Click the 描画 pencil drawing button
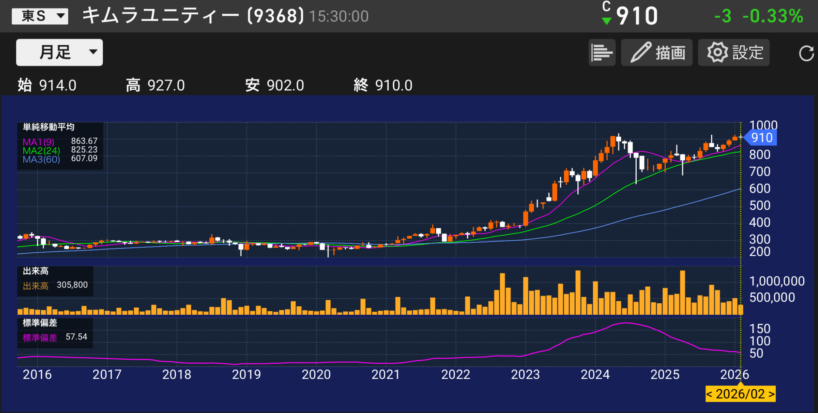 [x=657, y=53]
